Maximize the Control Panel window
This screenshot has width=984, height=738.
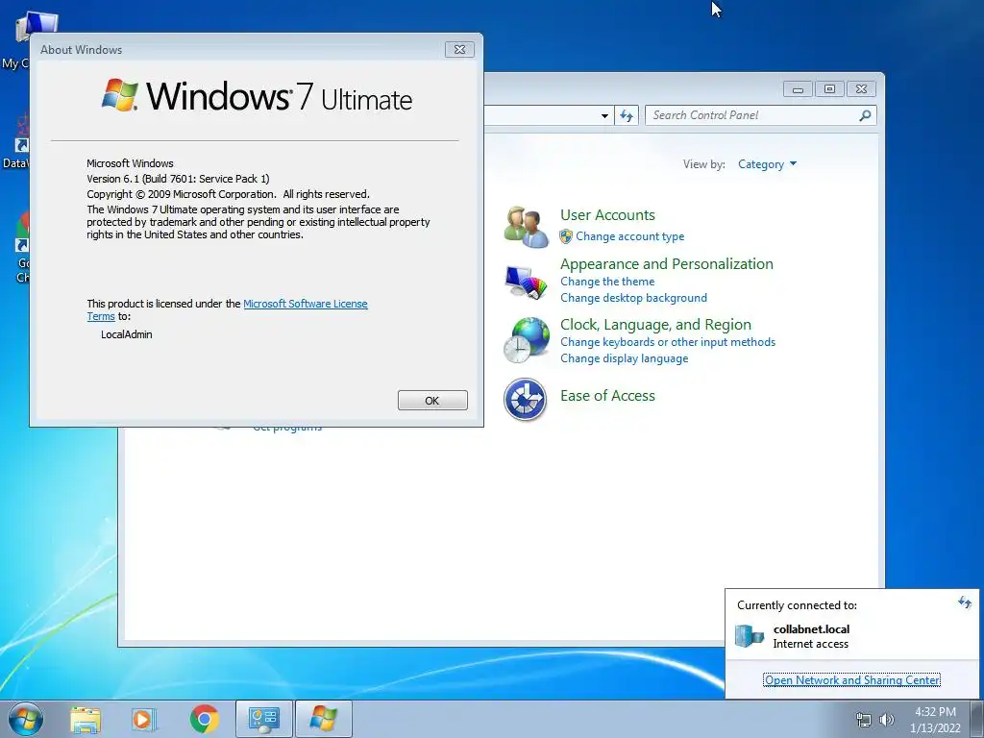pos(829,89)
